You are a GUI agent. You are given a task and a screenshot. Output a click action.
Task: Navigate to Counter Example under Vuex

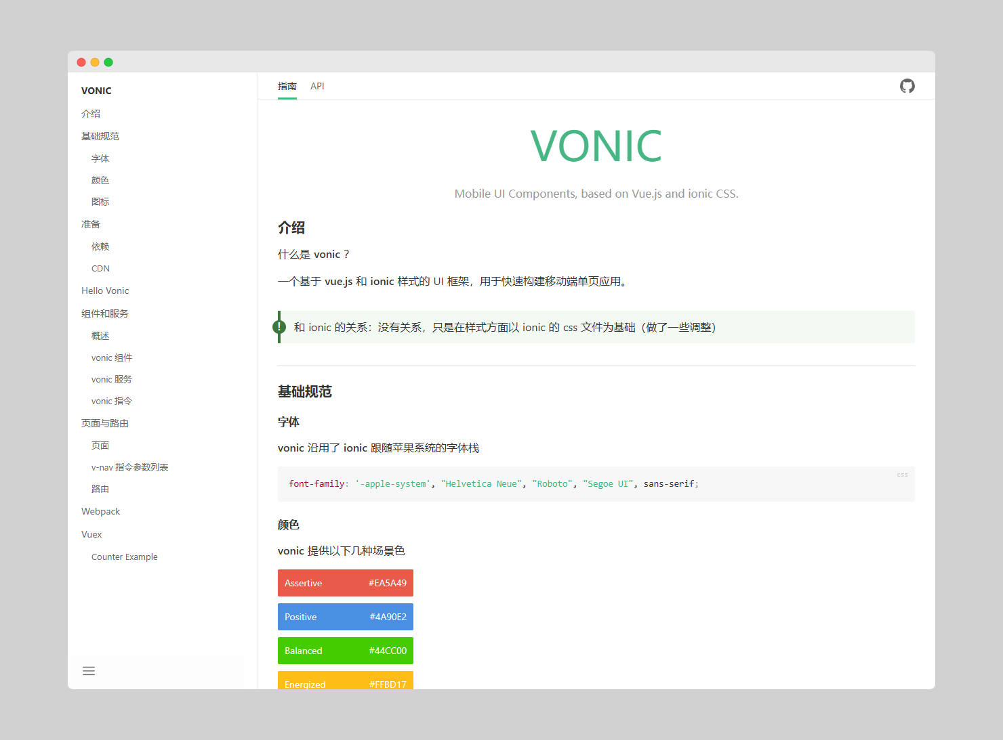125,557
